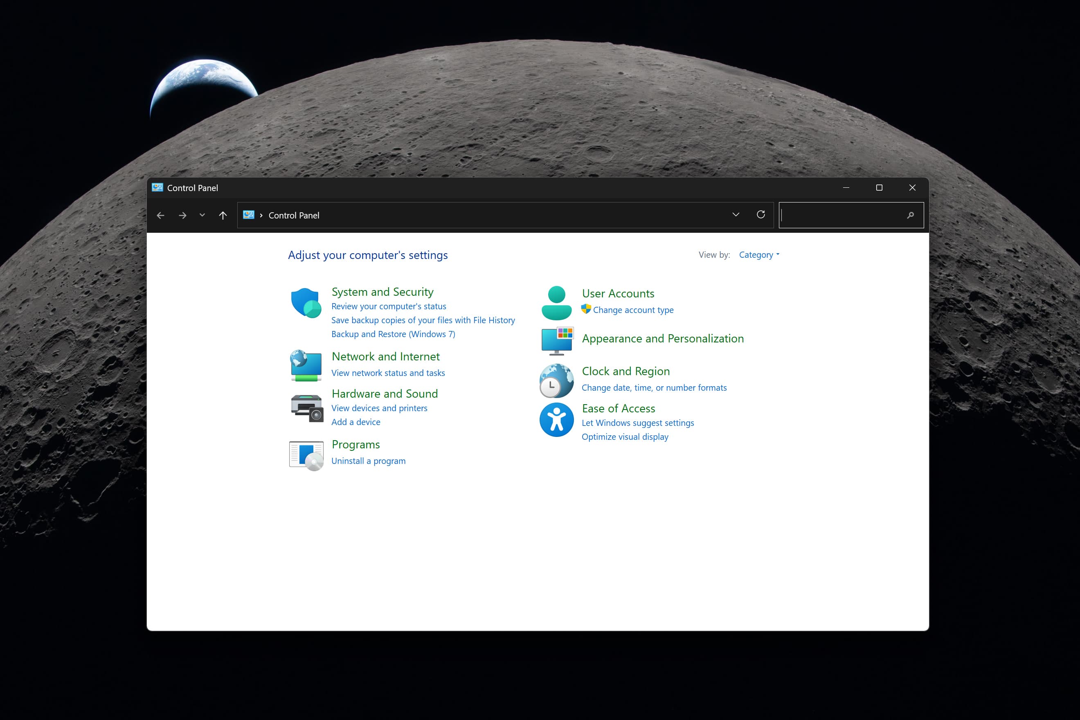Click the Control Panel icon in the address bar

click(x=248, y=215)
